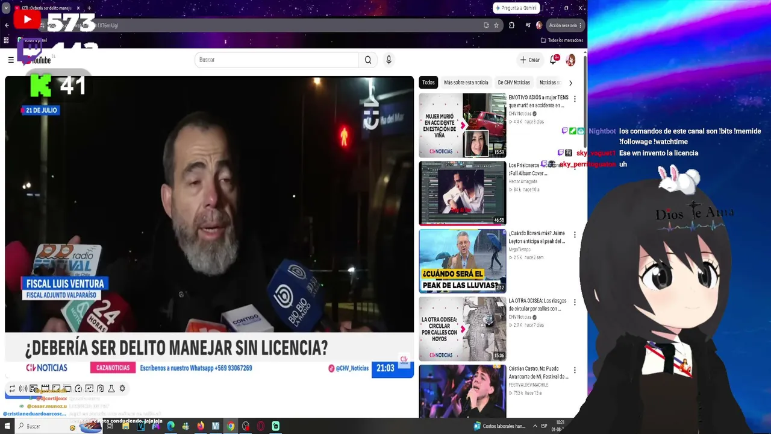Click the Hector Arriagada channel name
Screen dimensions: 771x434
pos(524,181)
